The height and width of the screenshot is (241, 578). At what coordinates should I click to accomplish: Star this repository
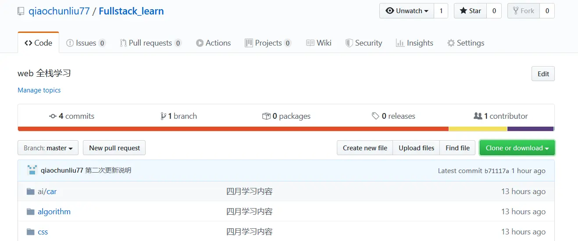[470, 11]
